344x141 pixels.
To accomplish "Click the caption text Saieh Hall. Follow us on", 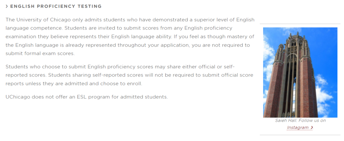I will tap(300, 120).
